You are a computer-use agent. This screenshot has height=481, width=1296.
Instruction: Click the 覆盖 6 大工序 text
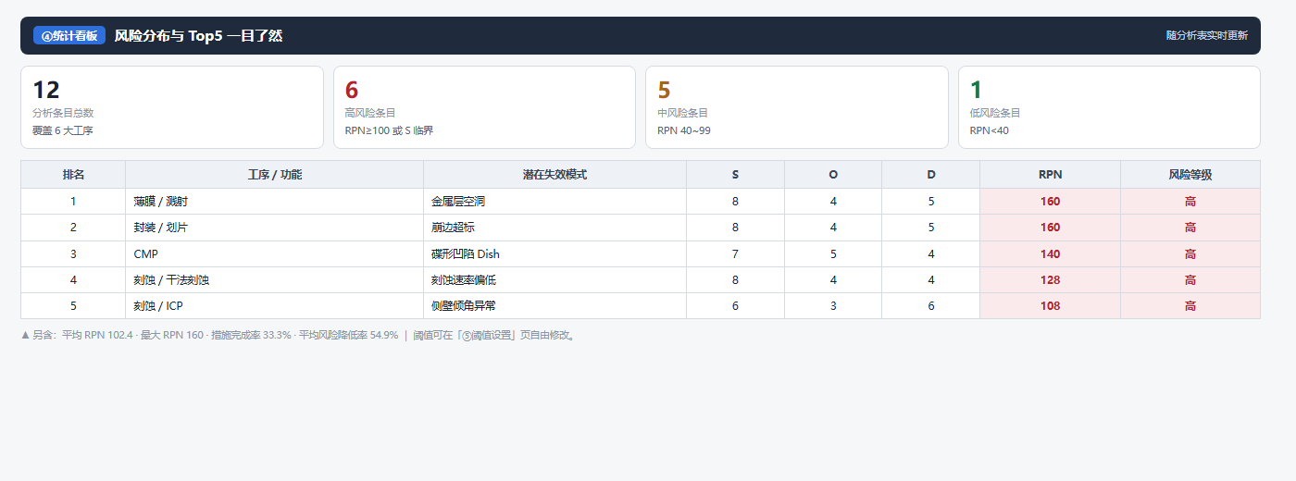63,130
